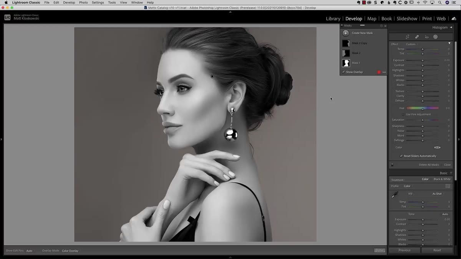
Task: Open the Photo menu
Action: point(83,2)
